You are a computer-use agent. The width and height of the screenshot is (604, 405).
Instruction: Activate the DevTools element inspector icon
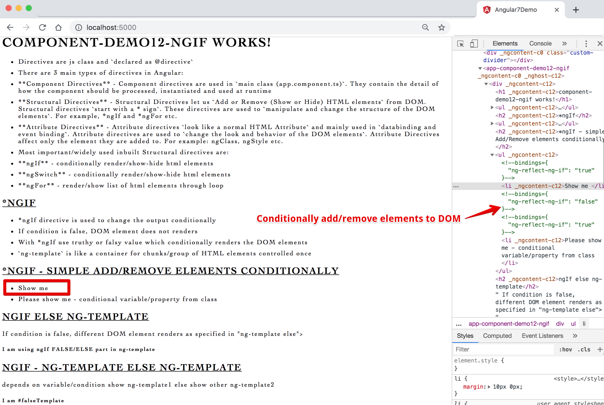[460, 43]
